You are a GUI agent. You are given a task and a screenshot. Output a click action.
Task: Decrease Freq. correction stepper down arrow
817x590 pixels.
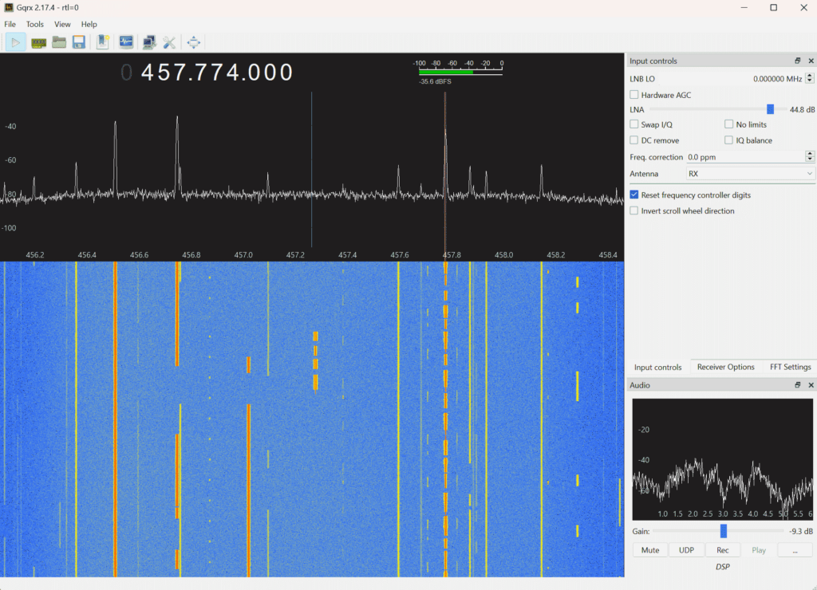click(x=809, y=159)
